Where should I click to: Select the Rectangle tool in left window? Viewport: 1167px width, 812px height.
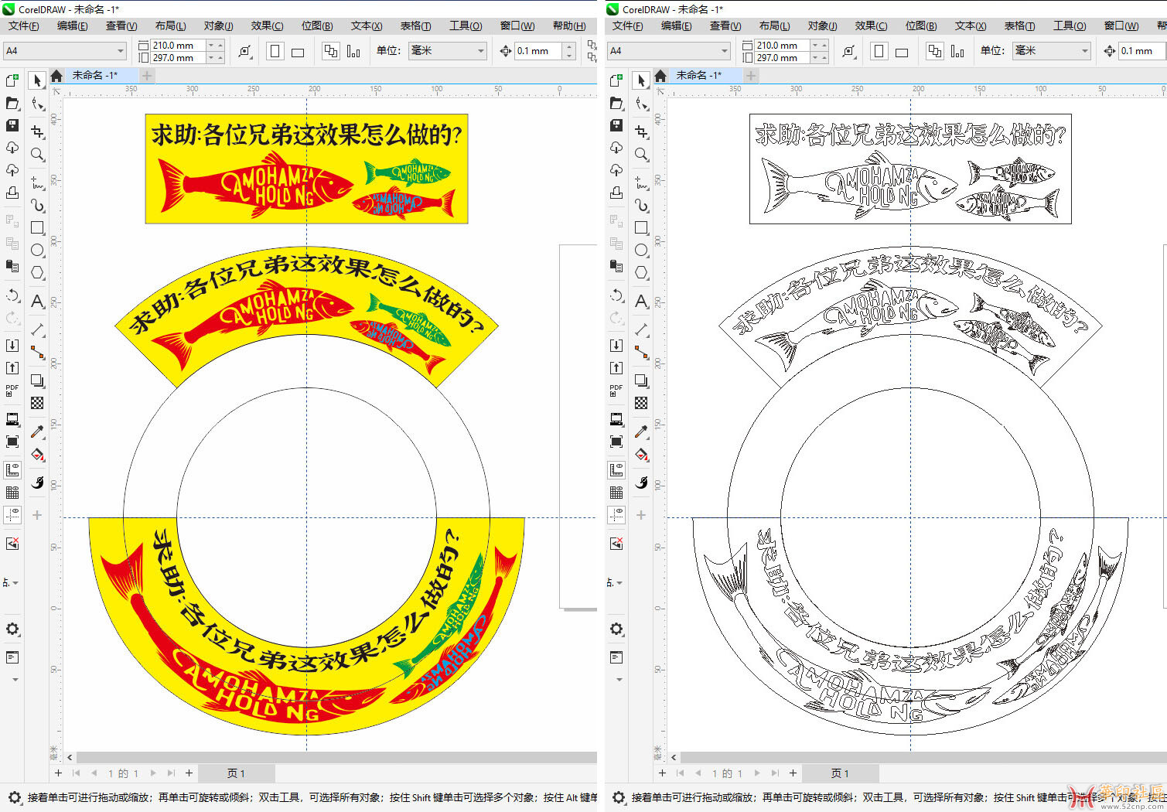[37, 228]
